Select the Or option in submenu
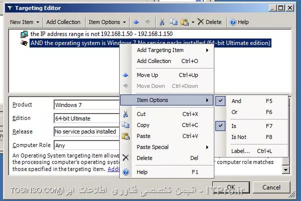Screen dimensions: 301x201 pos(251,112)
